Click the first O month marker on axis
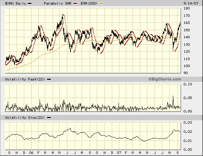 pos(9,152)
